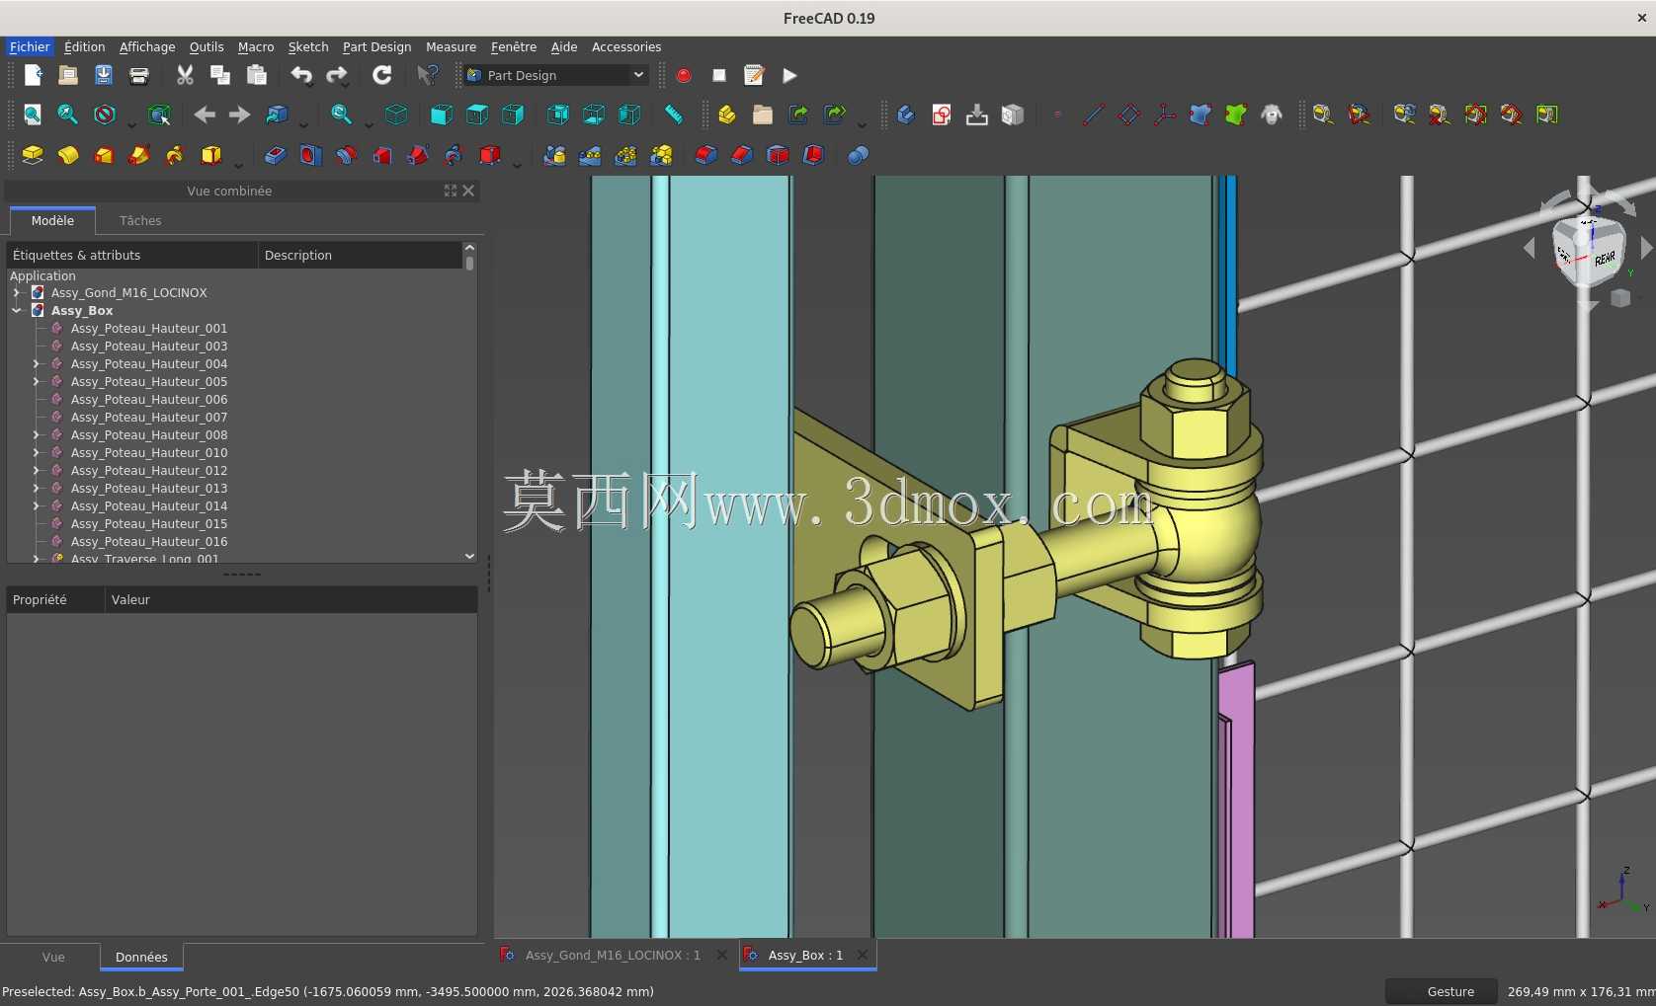Switch to the Tâches tab
Image resolution: width=1656 pixels, height=1006 pixels.
point(140,221)
